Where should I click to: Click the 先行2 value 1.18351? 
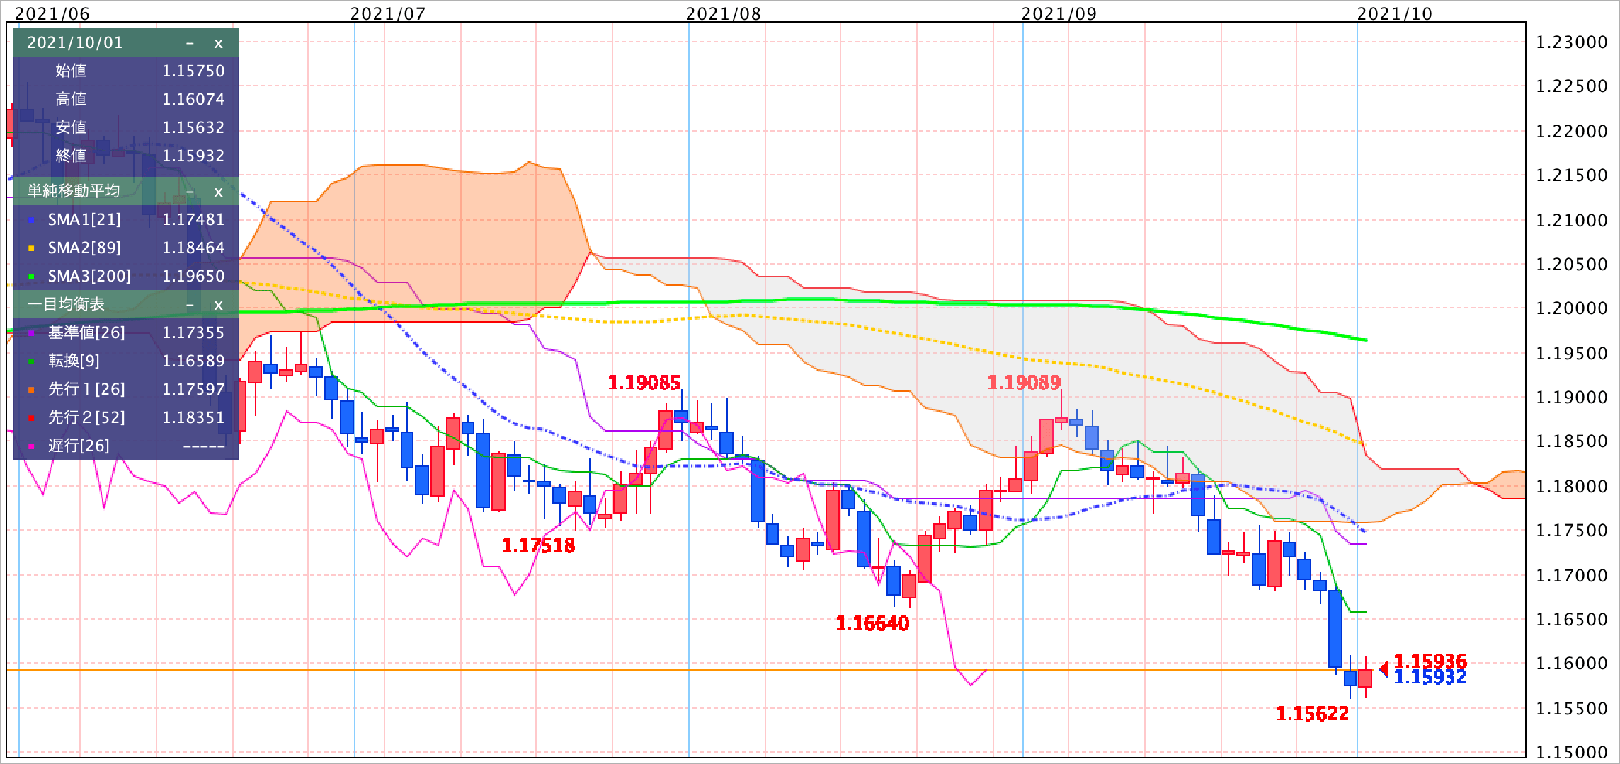pyautogui.click(x=193, y=418)
